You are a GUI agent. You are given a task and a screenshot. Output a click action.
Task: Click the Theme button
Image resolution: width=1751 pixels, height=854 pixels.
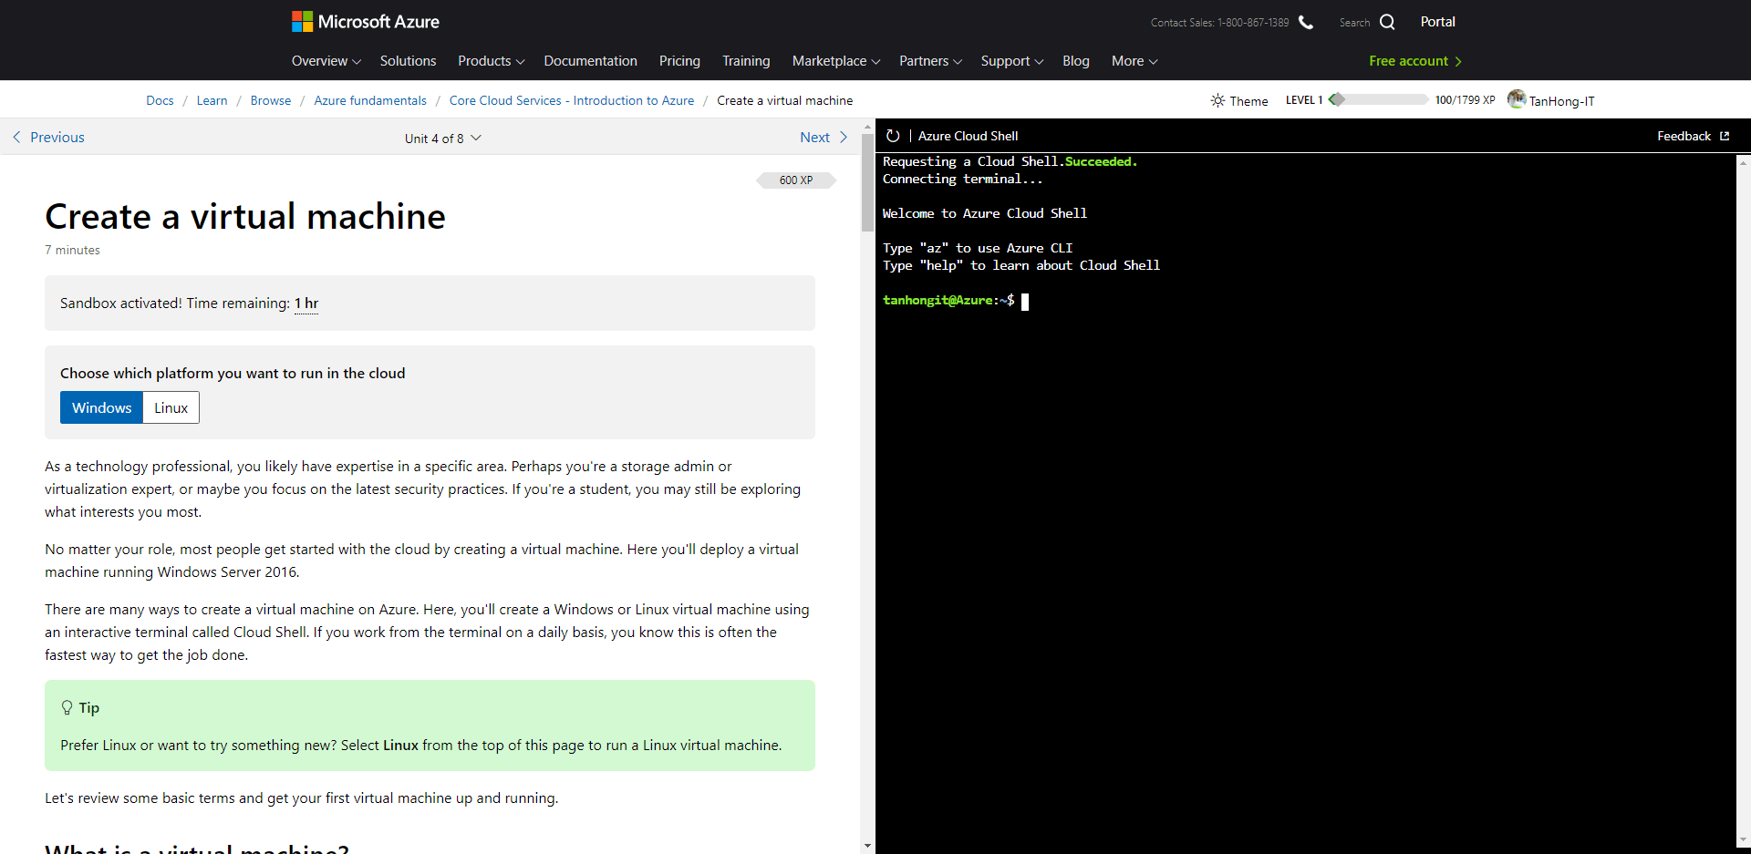(x=1239, y=100)
